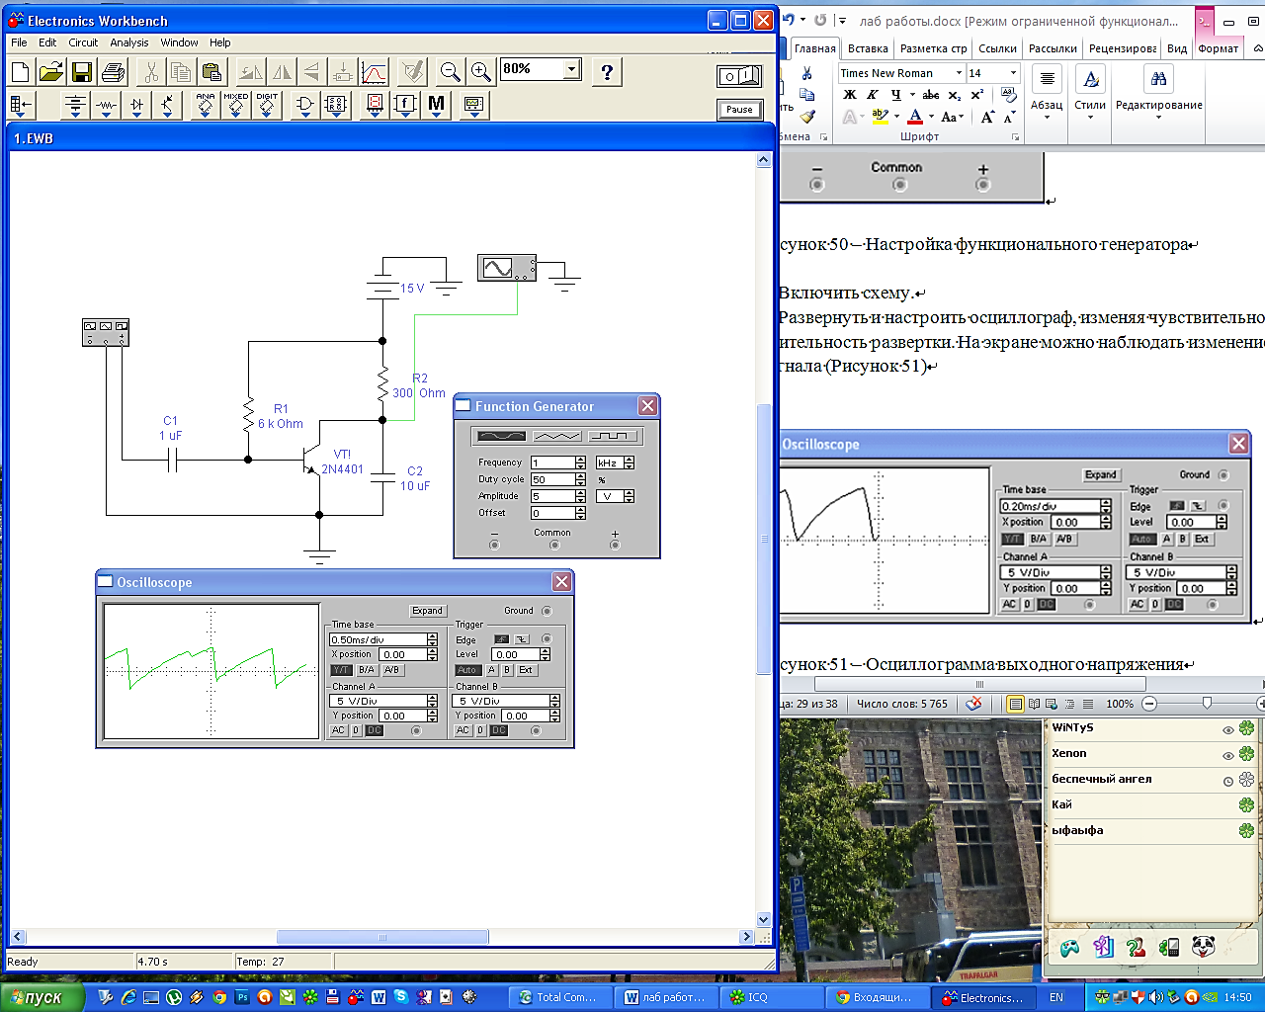
Task: Adjust Channel A 5 V/Div spinner
Action: click(432, 701)
